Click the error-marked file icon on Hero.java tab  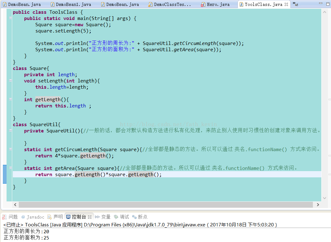tap(203, 5)
